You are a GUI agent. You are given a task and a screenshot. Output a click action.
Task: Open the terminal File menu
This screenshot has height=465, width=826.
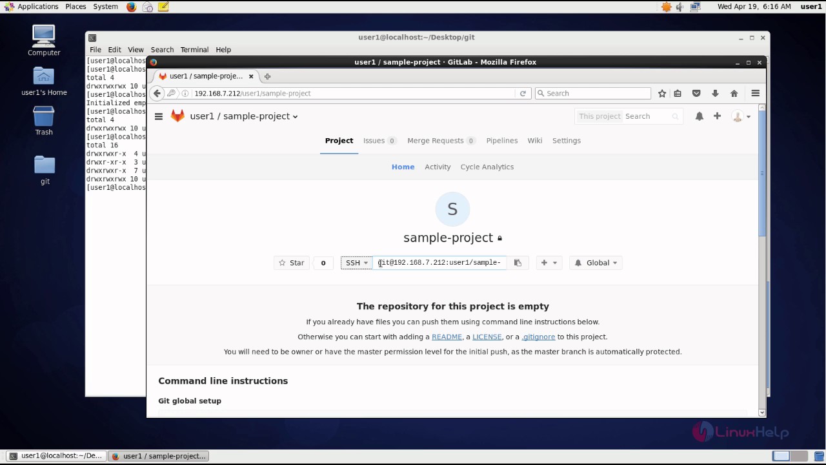[x=96, y=50]
